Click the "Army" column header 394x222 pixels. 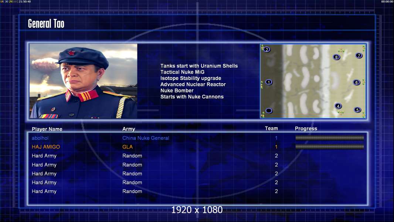coord(129,129)
